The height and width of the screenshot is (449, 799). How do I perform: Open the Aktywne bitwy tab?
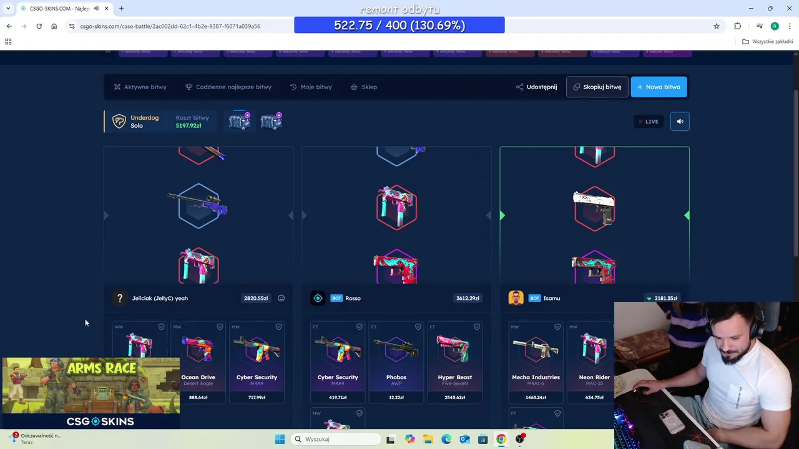tap(140, 87)
